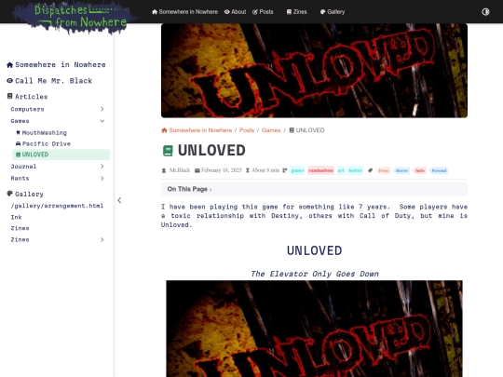Click Somewhere in Nowhere breadcrumb link
The width and height of the screenshot is (503, 377).
[x=200, y=130]
